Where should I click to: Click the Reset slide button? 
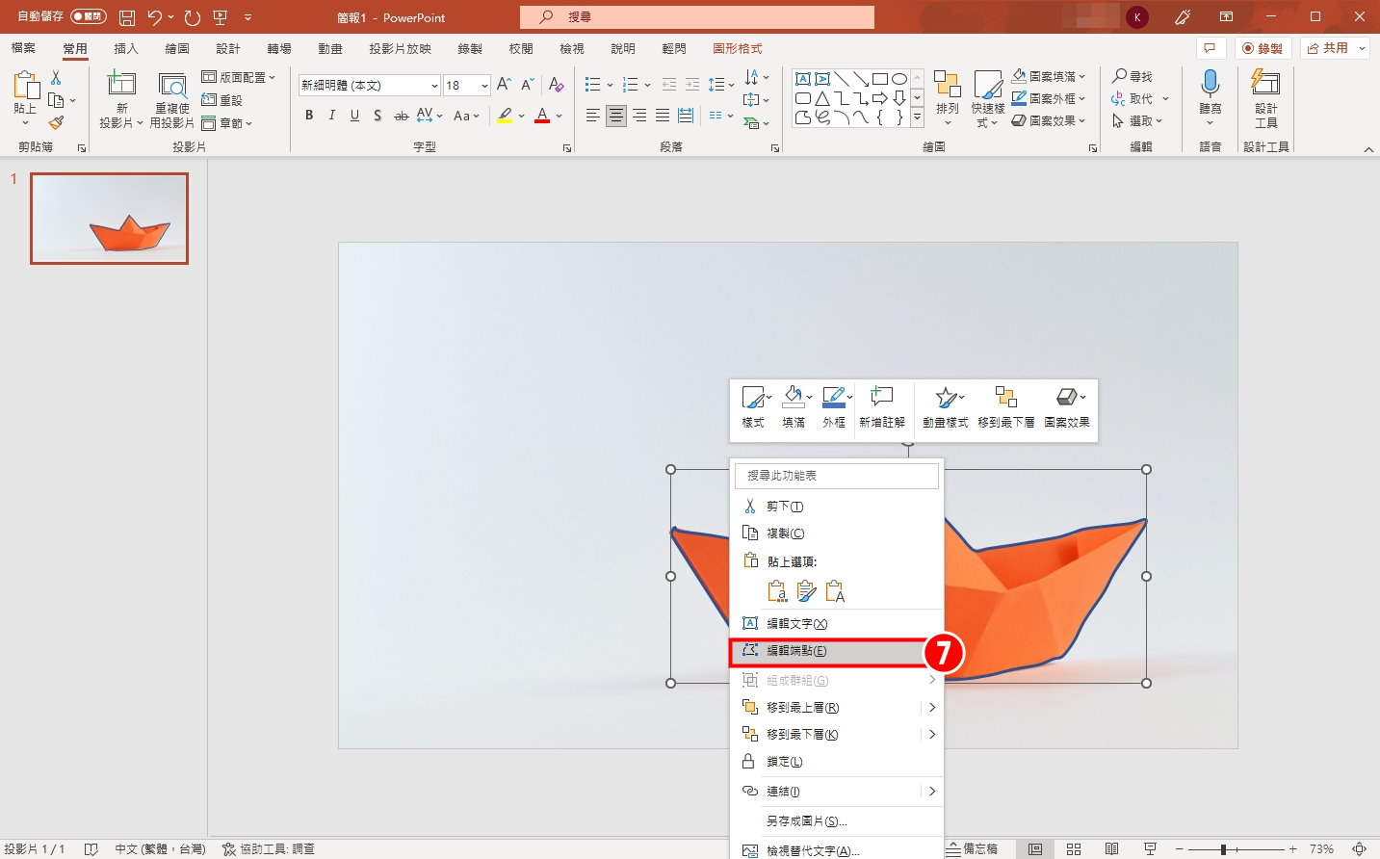click(x=222, y=100)
